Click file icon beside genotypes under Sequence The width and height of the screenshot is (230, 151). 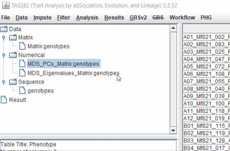click(22, 91)
